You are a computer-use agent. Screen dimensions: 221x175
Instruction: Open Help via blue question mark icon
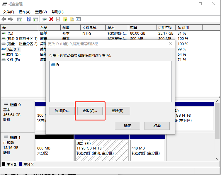29,19
